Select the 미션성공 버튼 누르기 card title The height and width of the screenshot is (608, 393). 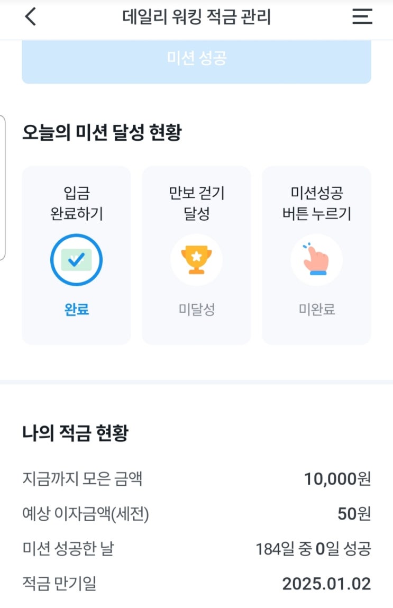coord(317,203)
